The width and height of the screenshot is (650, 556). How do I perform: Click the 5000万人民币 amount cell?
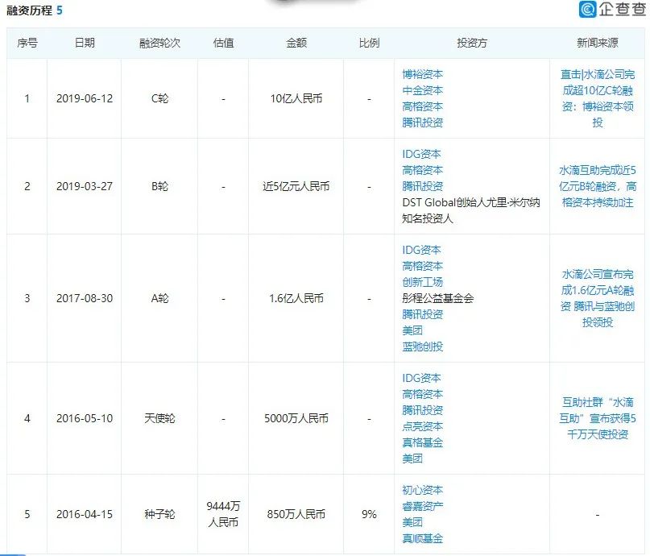[x=296, y=418]
